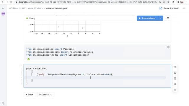Image resolution: width=189 pixels, height=106 pixels.
Task: Open UCI Math 10 S22 breadcrumb
Action: tap(17, 8)
